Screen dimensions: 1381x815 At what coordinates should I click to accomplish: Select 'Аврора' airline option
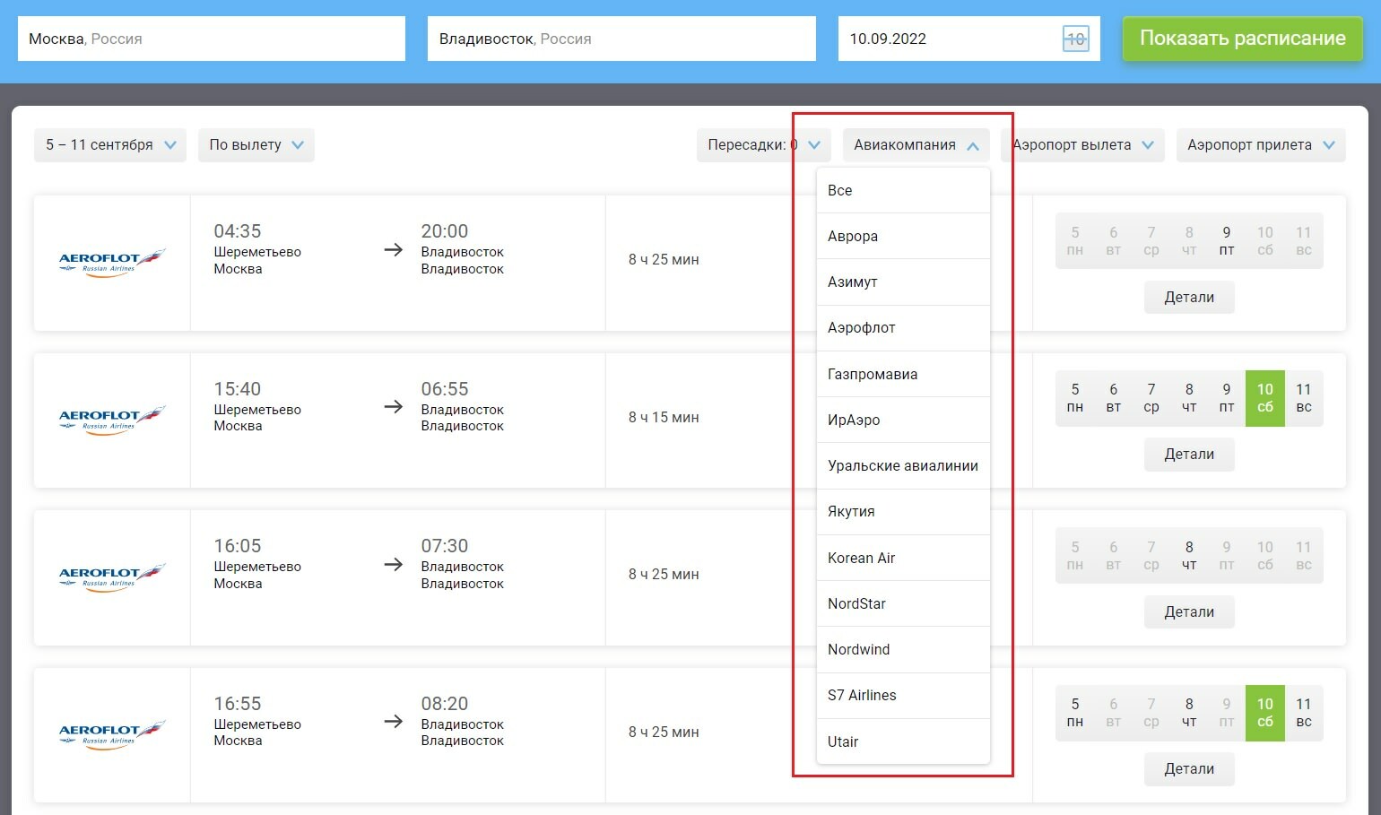pos(903,236)
